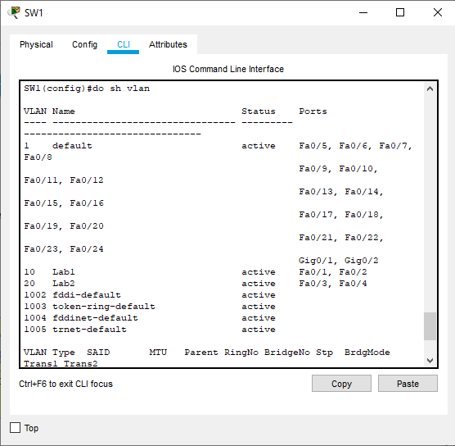Screen dimensions: 455x446
Task: Select the CLI tab
Action: tap(124, 44)
